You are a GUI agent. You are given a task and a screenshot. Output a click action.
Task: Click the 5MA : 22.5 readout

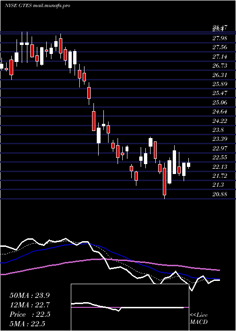tap(27, 324)
